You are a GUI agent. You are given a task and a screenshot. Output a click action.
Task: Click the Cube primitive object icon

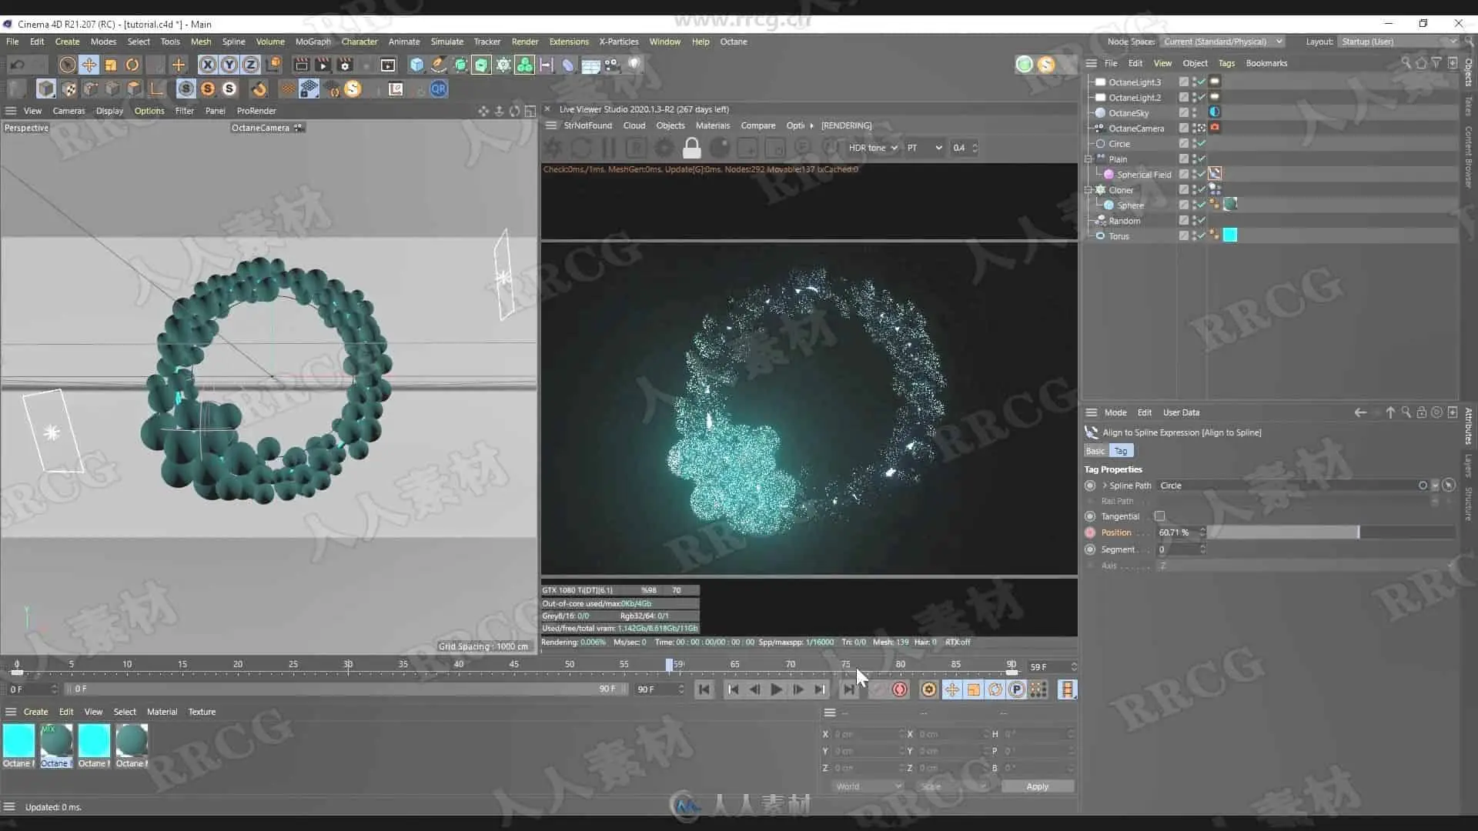pos(416,65)
